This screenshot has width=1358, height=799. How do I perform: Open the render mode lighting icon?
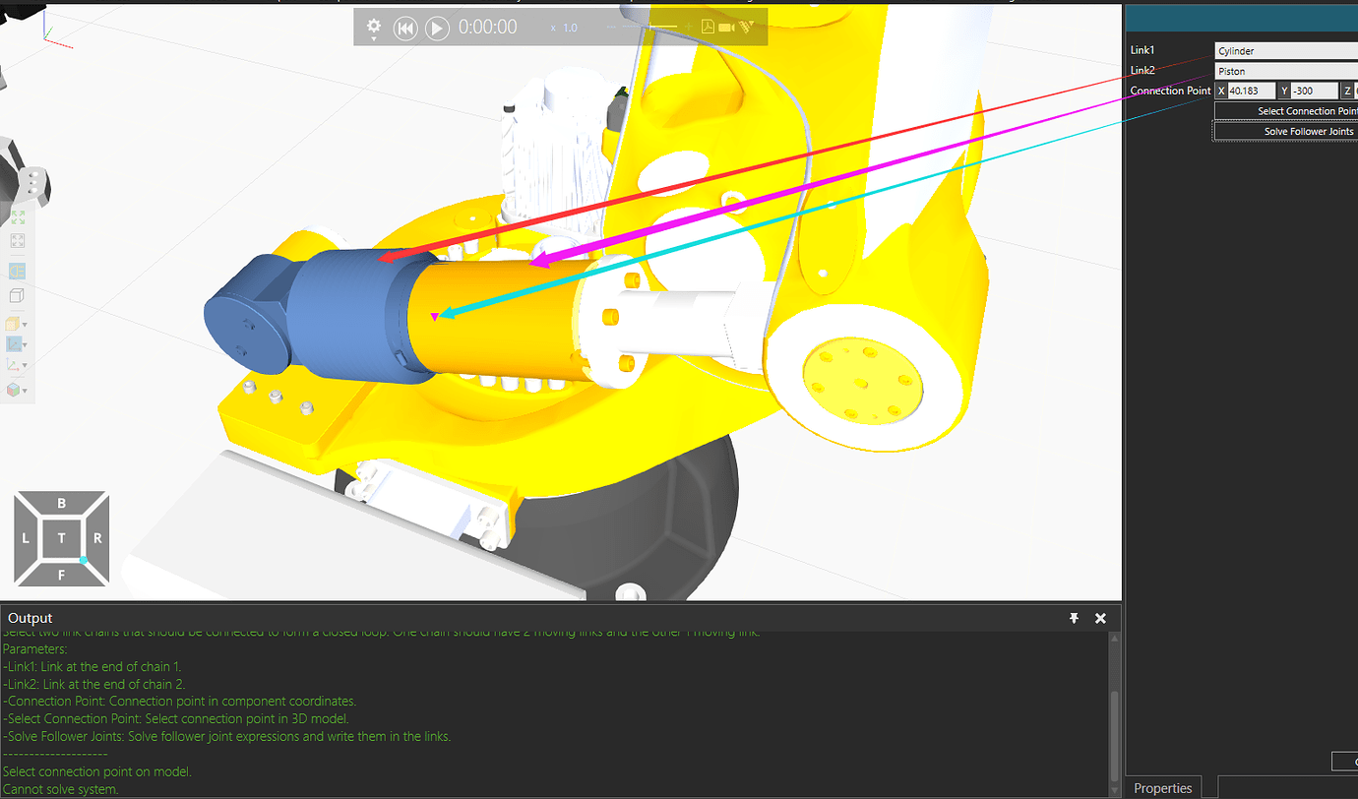[17, 269]
